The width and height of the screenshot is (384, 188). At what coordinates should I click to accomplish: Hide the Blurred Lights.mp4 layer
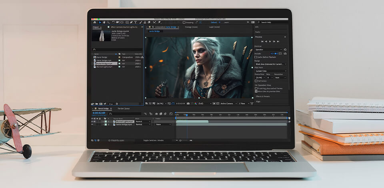(x=92, y=121)
